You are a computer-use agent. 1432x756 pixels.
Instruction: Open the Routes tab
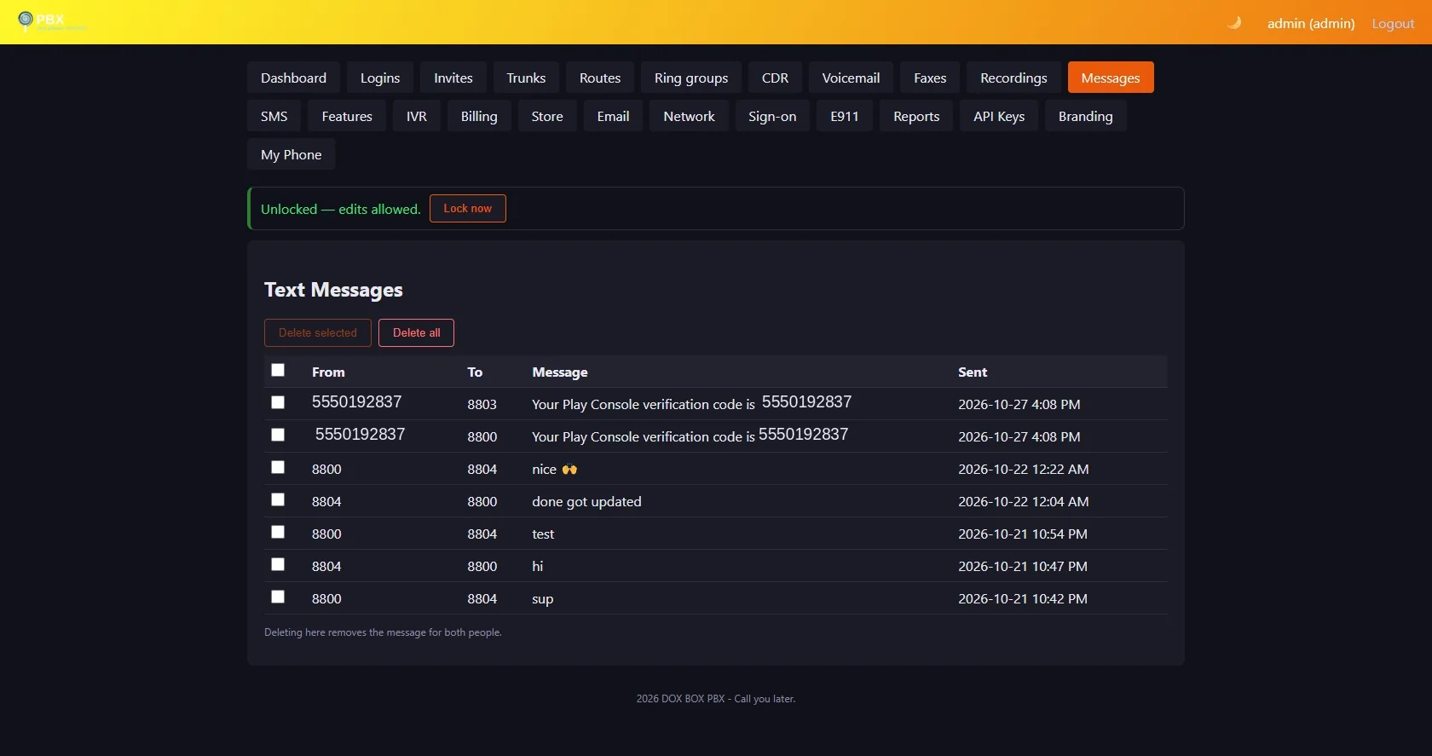(600, 78)
